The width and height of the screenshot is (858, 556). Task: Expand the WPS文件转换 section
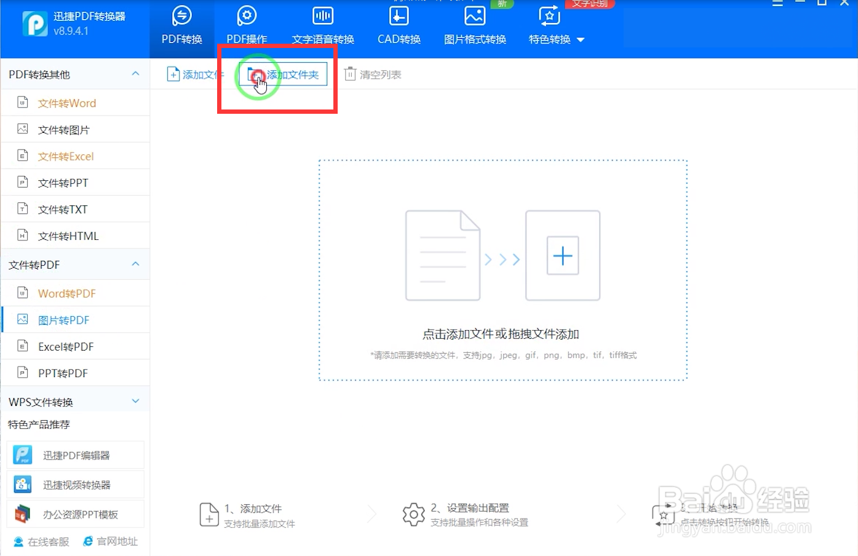tap(135, 401)
